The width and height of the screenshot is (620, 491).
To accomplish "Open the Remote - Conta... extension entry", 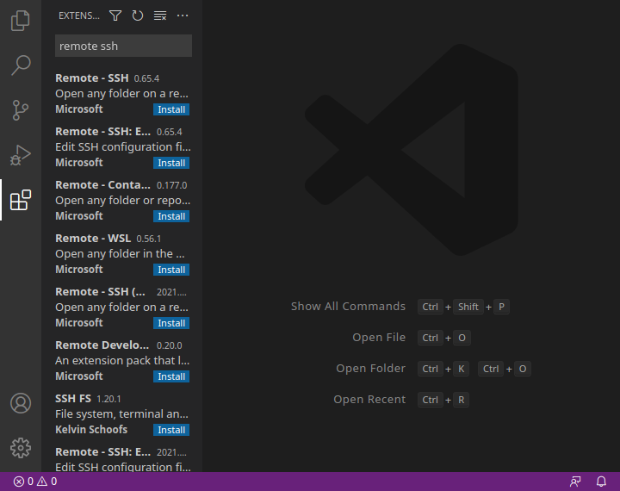I will point(122,200).
